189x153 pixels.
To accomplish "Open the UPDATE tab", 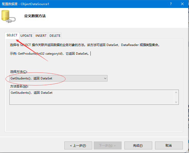I will tap(26, 36).
